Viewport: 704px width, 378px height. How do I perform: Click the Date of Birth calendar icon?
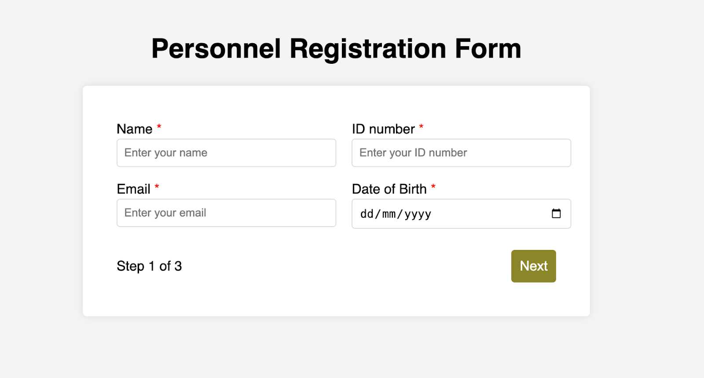click(557, 213)
